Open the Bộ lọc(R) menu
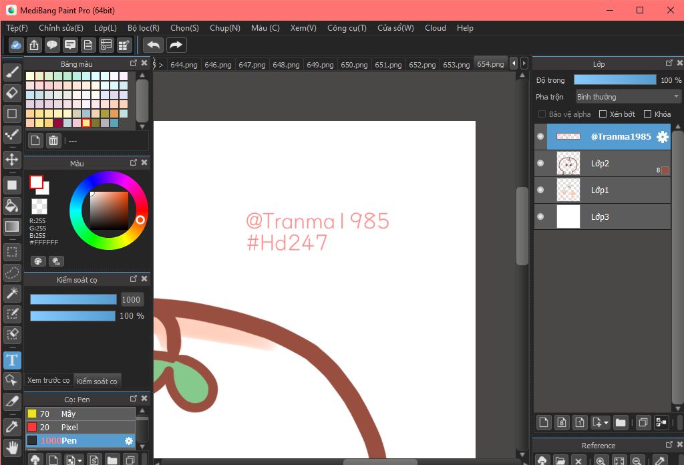This screenshot has height=465, width=684. point(144,28)
